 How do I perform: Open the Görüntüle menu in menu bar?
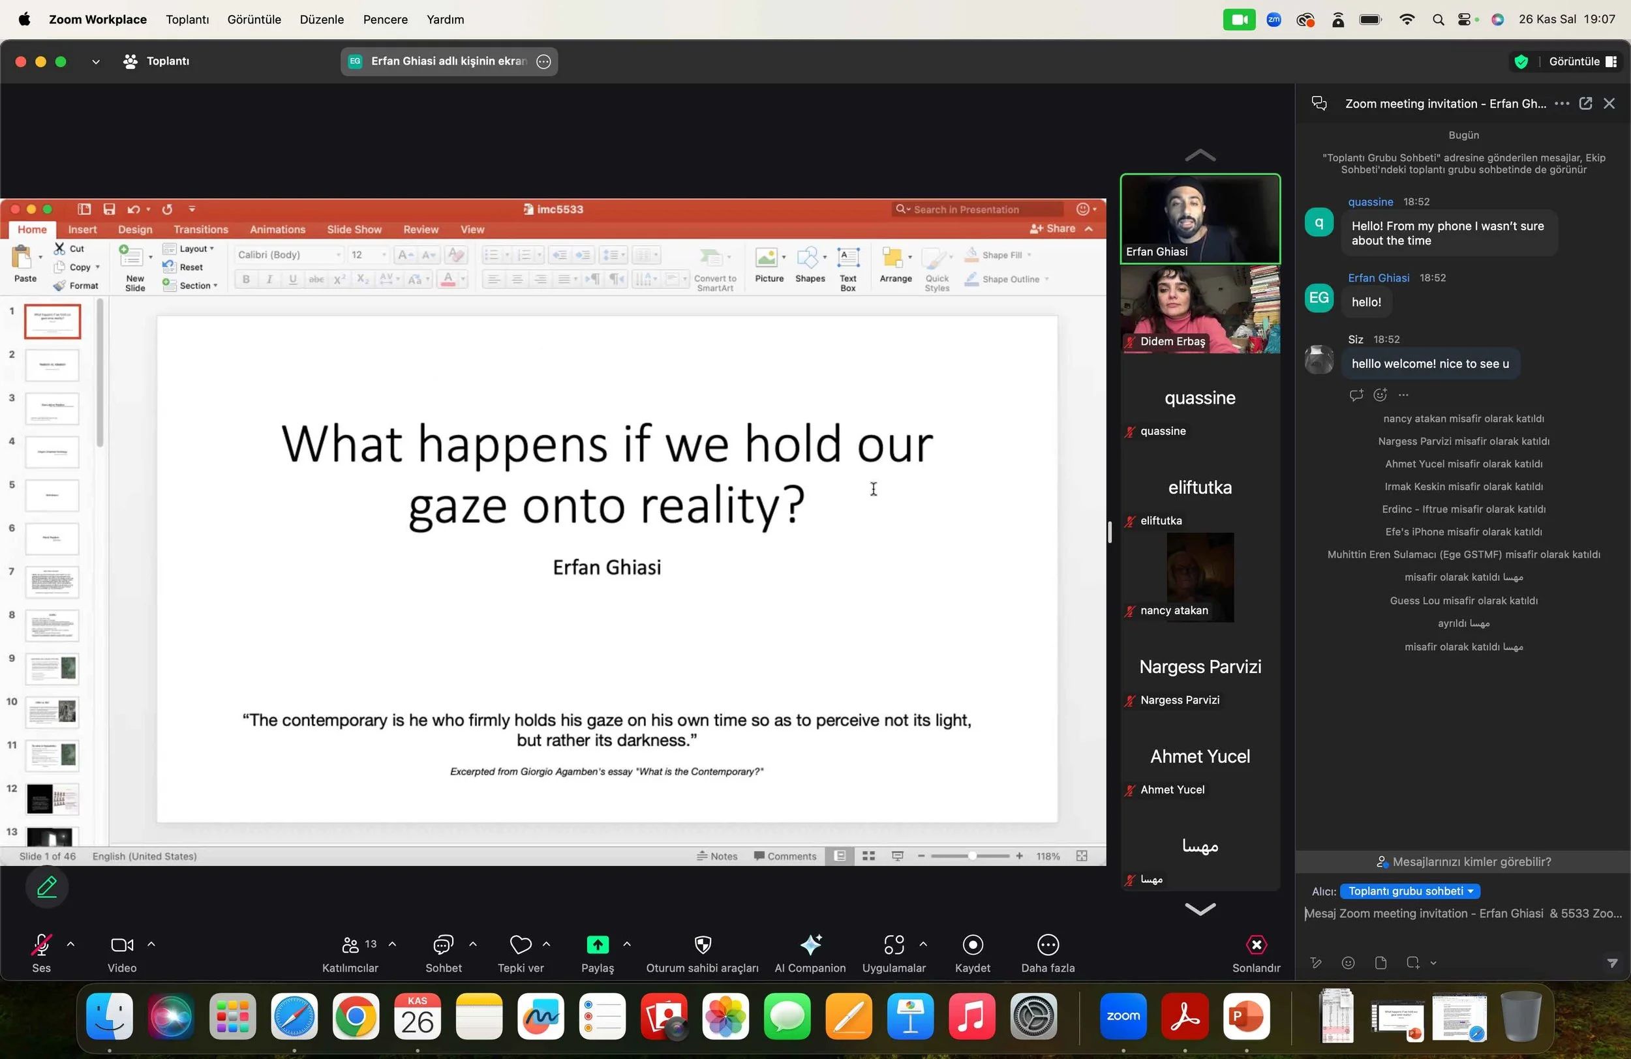click(x=254, y=19)
